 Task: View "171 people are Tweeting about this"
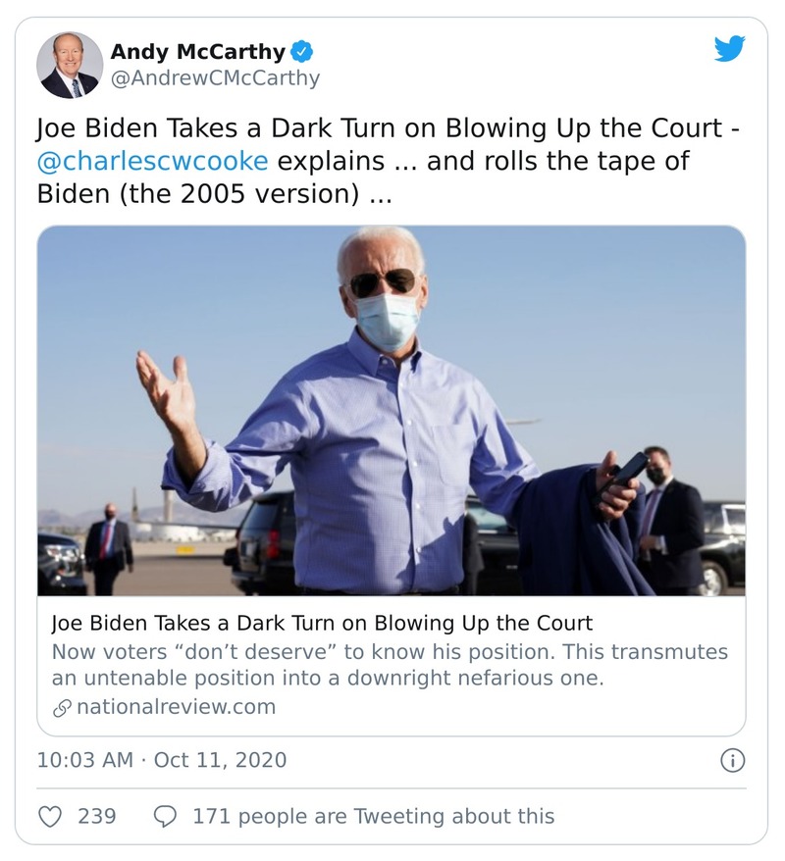[x=373, y=816]
